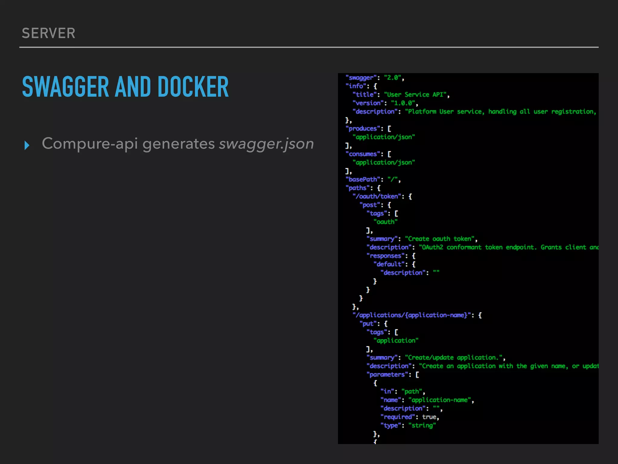Click the "application" tag value
The image size is (618, 464).
tap(396, 340)
